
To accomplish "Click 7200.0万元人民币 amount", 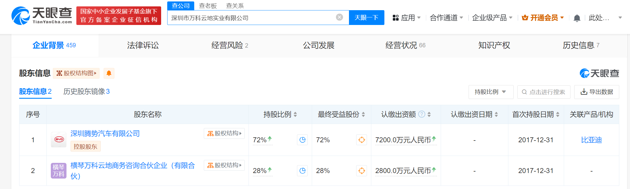I will tap(403, 140).
